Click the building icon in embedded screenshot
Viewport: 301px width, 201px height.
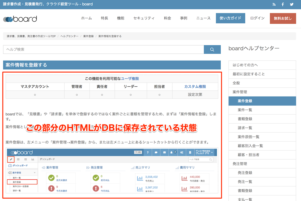[x=190, y=152]
